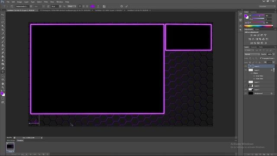Image resolution: width=277 pixels, height=156 pixels.
Task: Hide Layer 5 visibility eye
Action: tap(245, 66)
